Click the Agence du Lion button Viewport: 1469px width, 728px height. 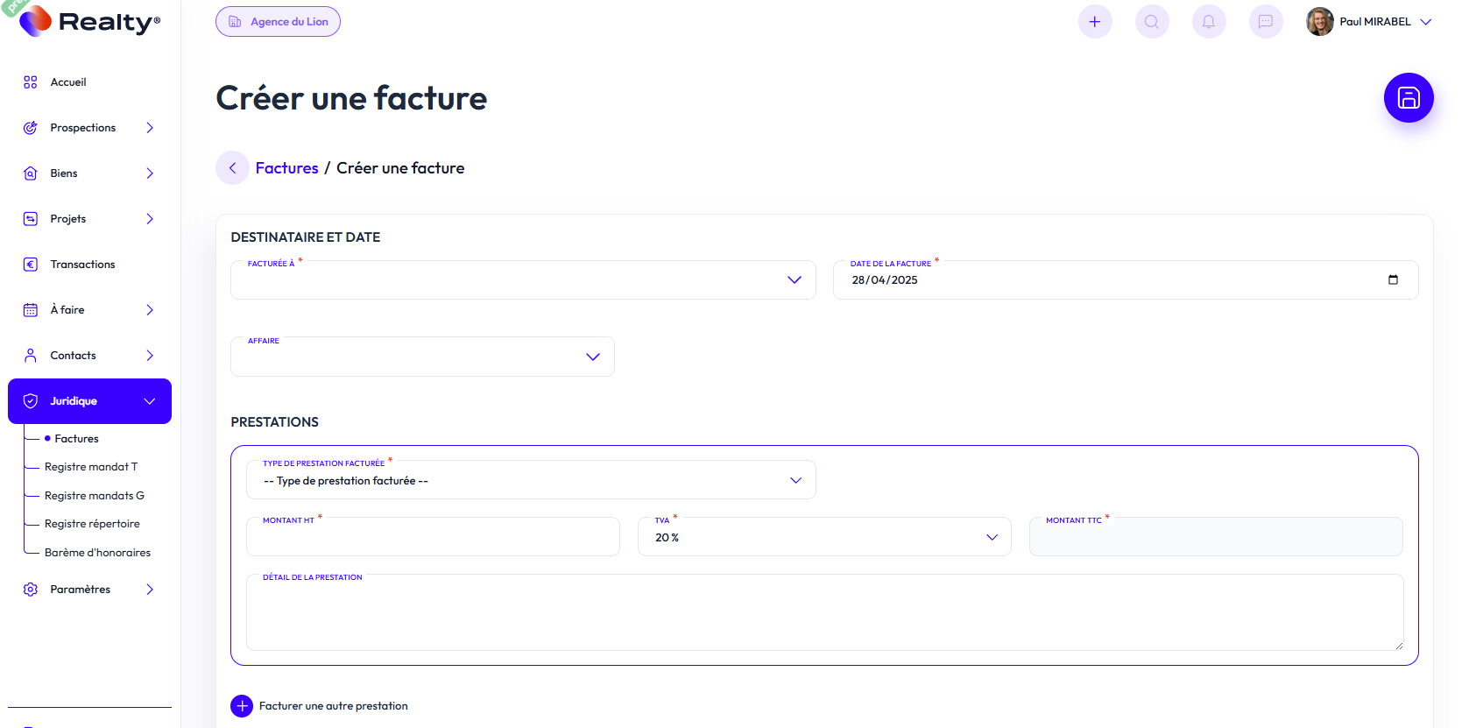point(278,22)
